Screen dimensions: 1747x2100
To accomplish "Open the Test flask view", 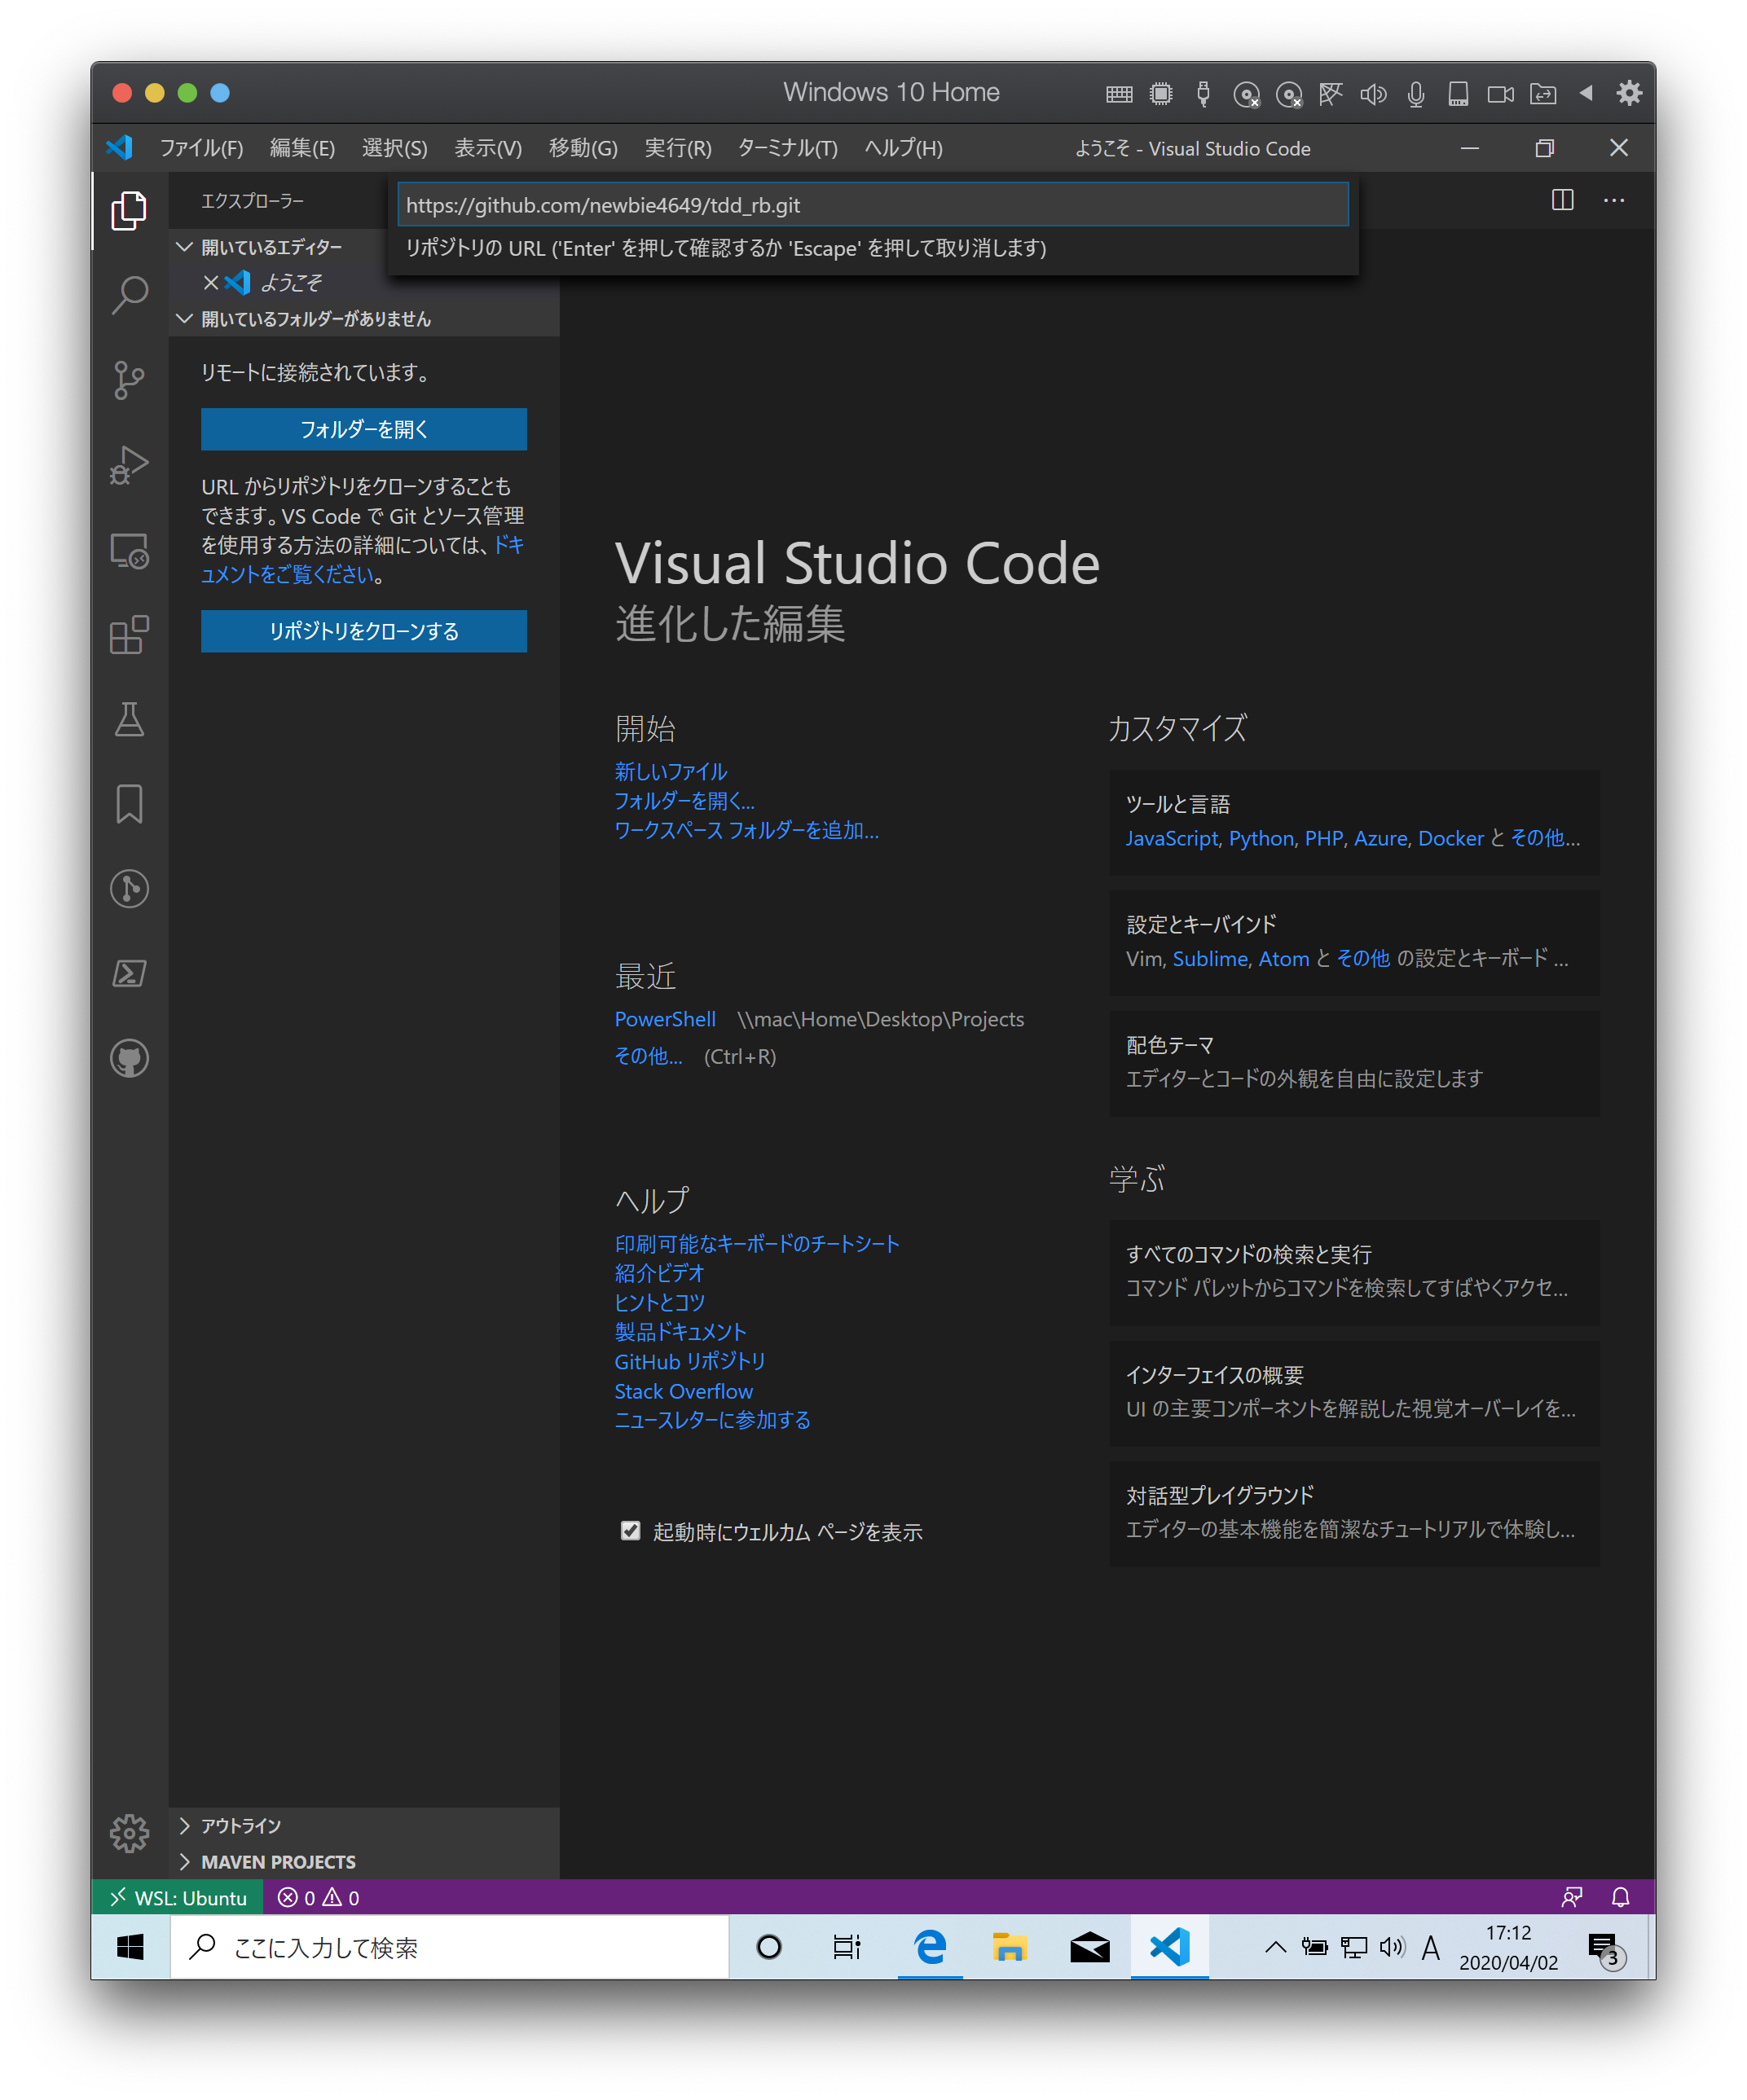I will 129,719.
